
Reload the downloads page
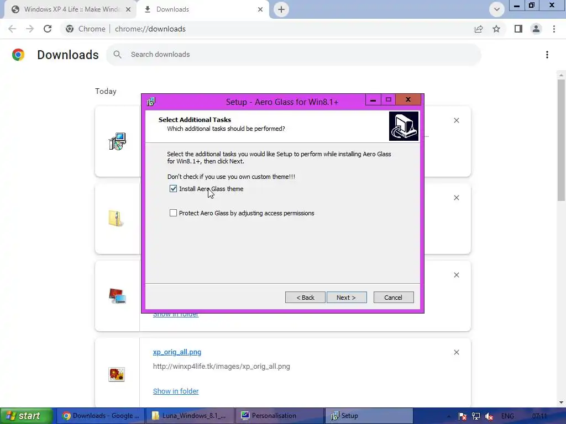click(48, 29)
